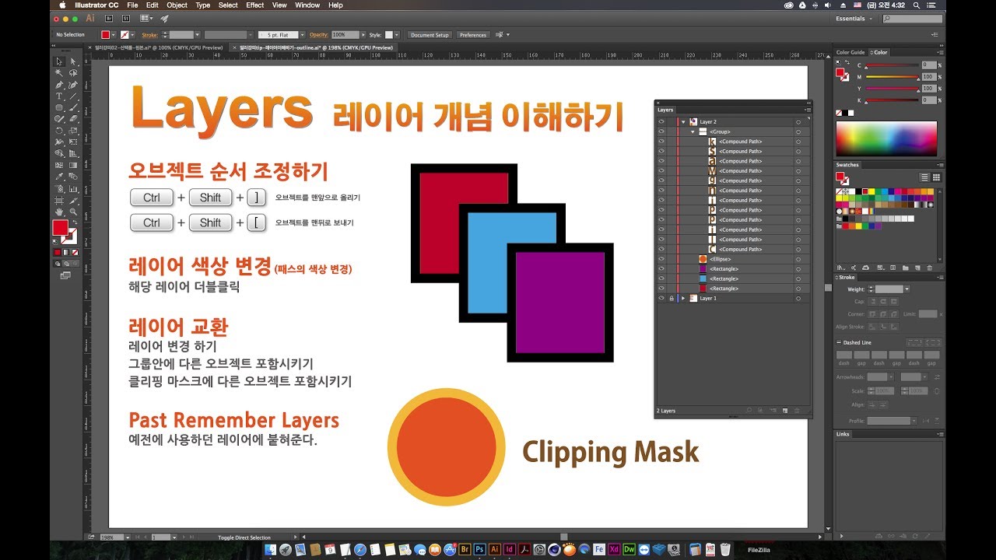
Task: Select the Eyedropper tool
Action: click(58, 177)
